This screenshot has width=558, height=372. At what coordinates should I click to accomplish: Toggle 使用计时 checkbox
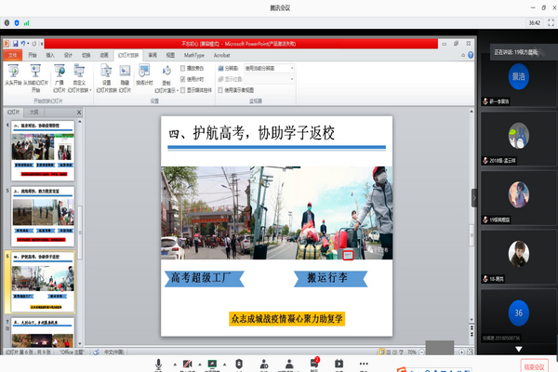[x=184, y=79]
